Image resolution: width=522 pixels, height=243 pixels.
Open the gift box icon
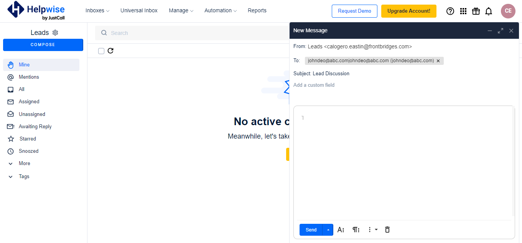tap(476, 11)
